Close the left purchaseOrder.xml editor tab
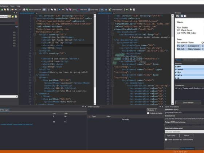 (x=37, y=13)
